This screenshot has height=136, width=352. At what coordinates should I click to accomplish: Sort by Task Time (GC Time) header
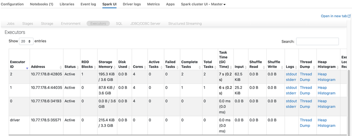pos(226,60)
